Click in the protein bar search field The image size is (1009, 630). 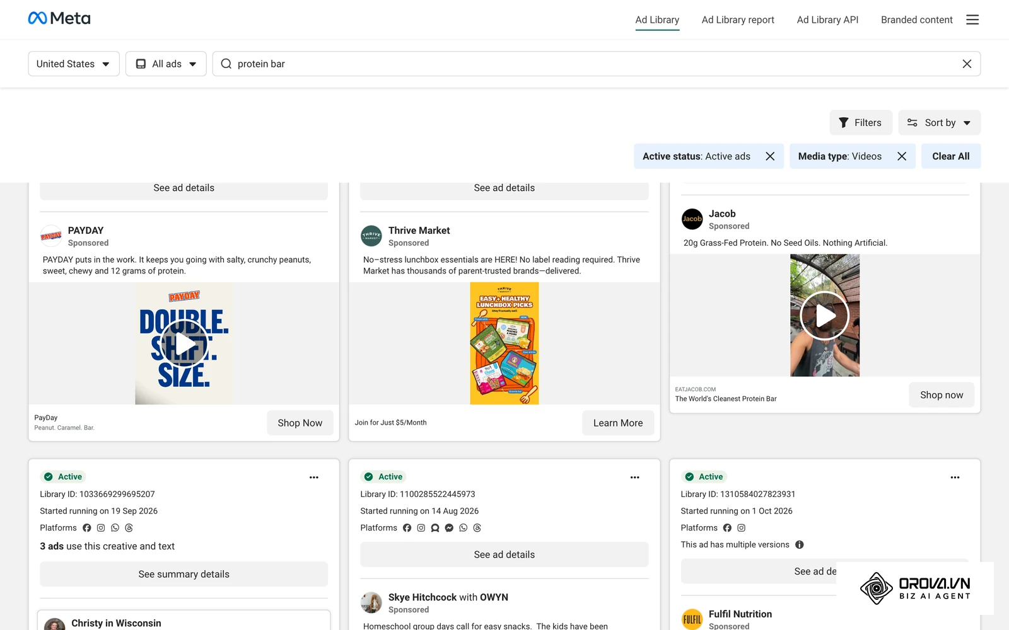coord(596,64)
